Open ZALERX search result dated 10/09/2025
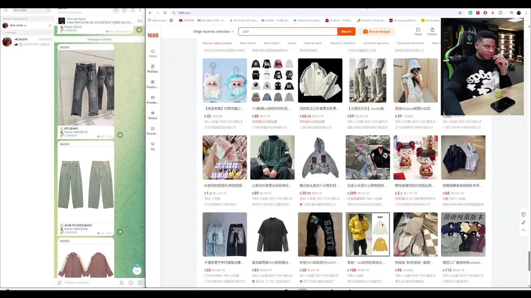This screenshot has height=298, width=531. tap(27, 42)
